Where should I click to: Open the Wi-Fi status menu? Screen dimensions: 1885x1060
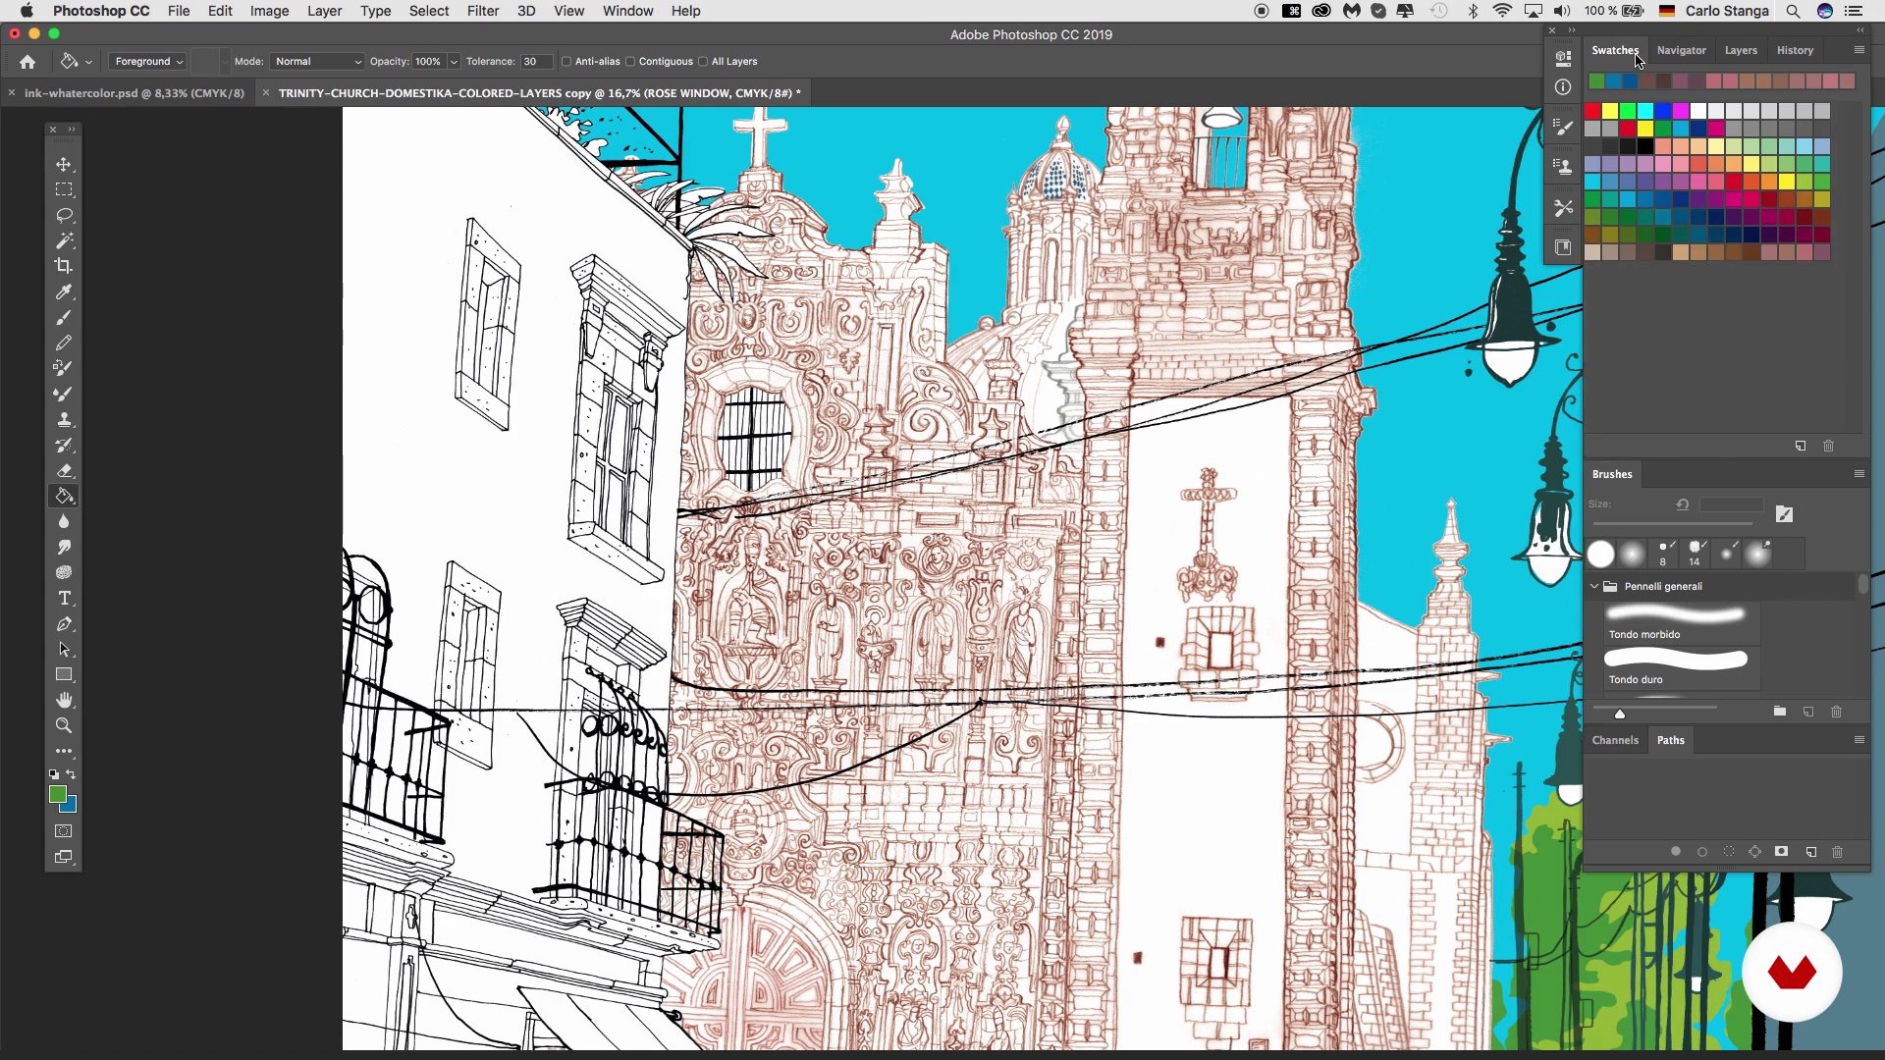click(x=1502, y=11)
